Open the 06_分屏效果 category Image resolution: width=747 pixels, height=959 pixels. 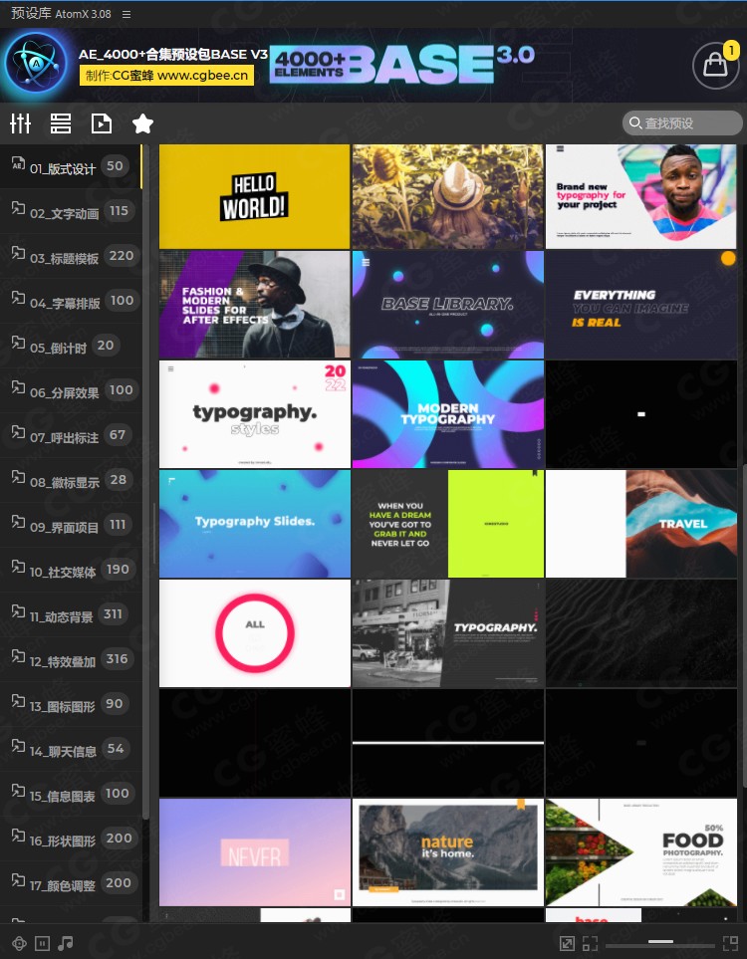pyautogui.click(x=71, y=390)
